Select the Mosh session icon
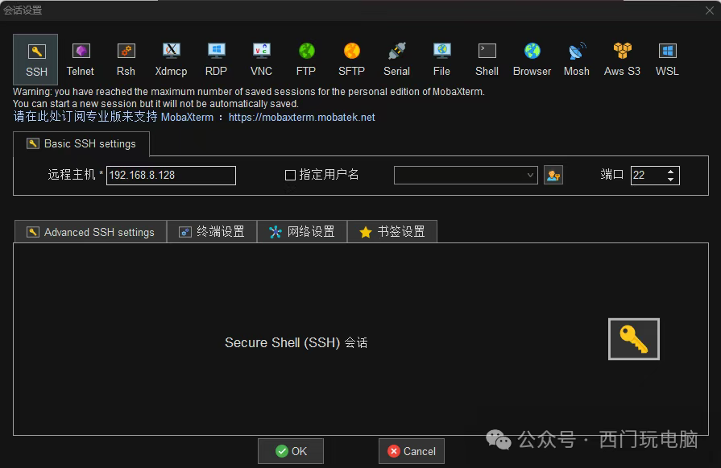Viewport: 721px width, 468px height. (x=577, y=60)
